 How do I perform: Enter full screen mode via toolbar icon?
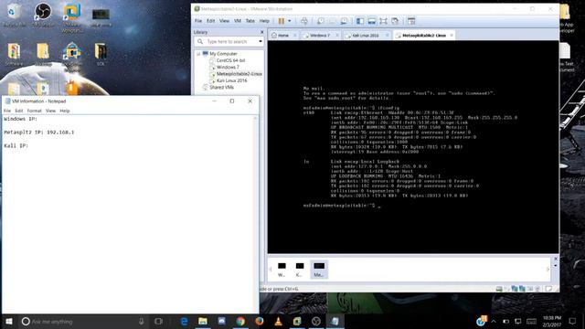(383, 21)
